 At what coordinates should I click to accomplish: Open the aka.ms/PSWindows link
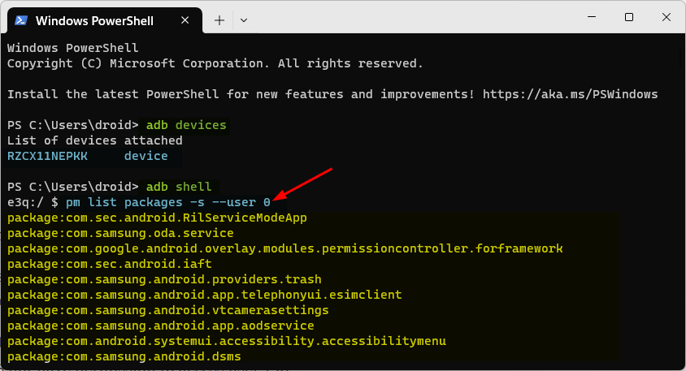click(x=570, y=94)
